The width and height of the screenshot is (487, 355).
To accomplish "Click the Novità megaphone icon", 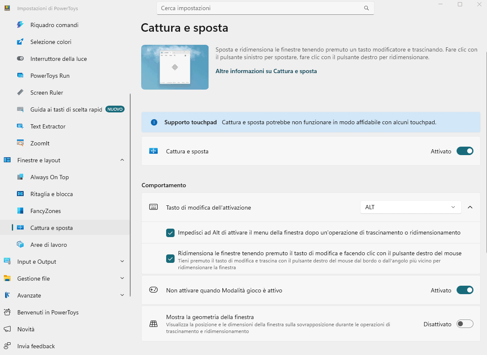I will tap(7, 329).
